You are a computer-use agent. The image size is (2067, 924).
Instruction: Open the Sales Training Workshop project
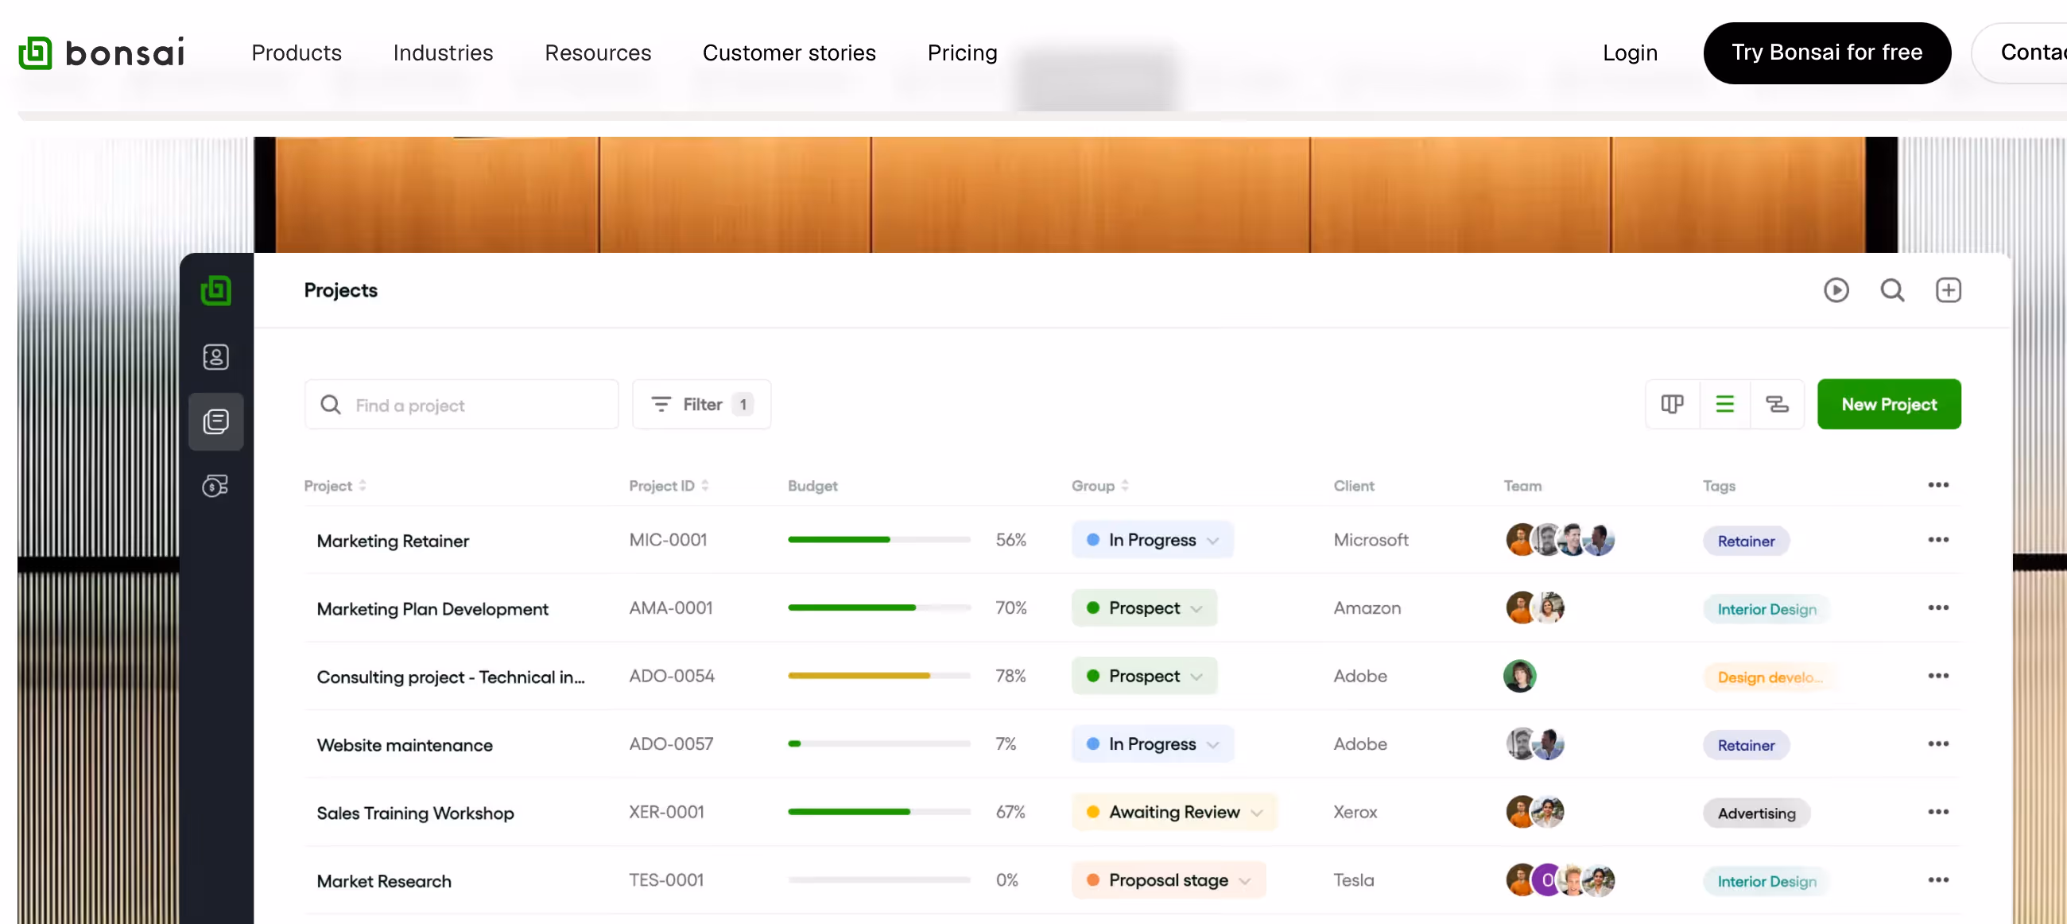pyautogui.click(x=415, y=813)
